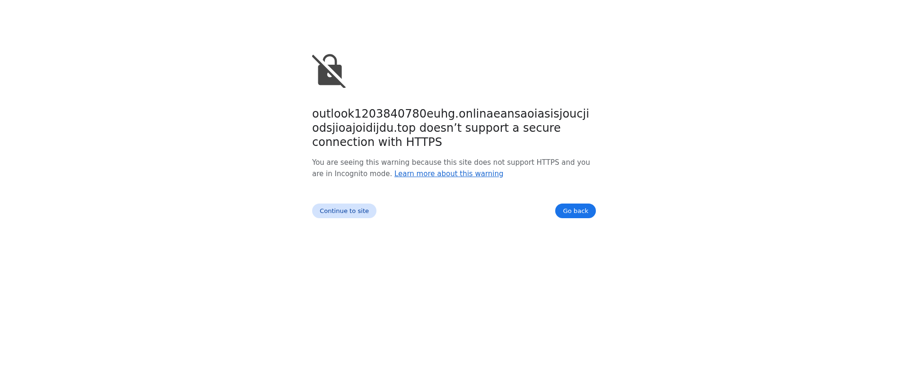Screen dimensions: 908x383
Task: Select the outlook1203840780euhg text in heading
Action: click(384, 114)
